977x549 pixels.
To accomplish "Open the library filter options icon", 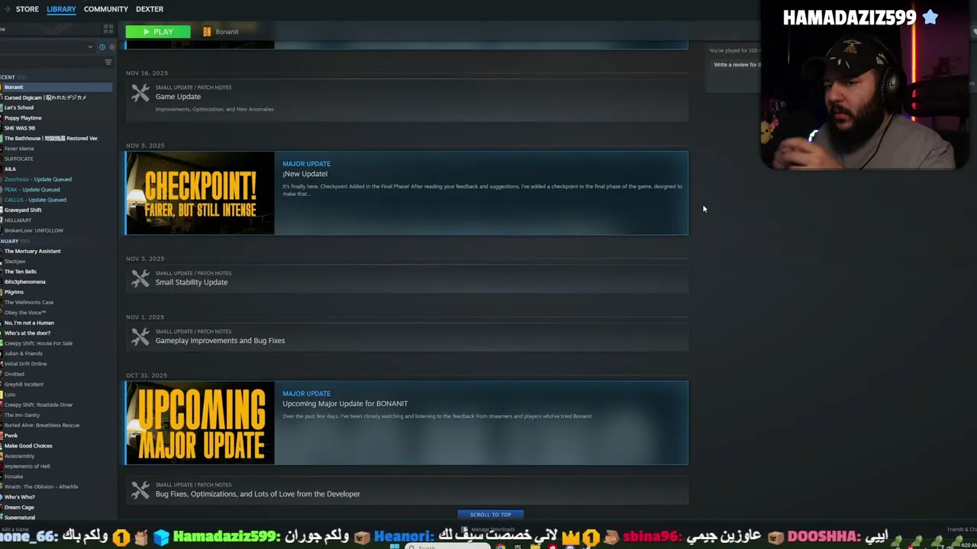I will [x=108, y=62].
